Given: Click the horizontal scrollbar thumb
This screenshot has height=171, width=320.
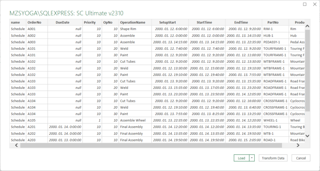Looking at the screenshot, I should [x=151, y=146].
